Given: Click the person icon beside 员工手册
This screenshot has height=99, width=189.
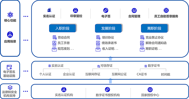Looking at the screenshot, I should point(54,43).
